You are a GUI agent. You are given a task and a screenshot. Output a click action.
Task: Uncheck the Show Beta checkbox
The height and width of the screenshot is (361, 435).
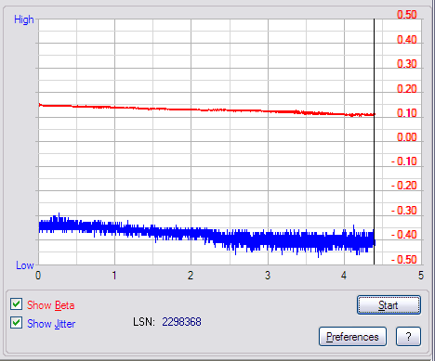[16, 304]
